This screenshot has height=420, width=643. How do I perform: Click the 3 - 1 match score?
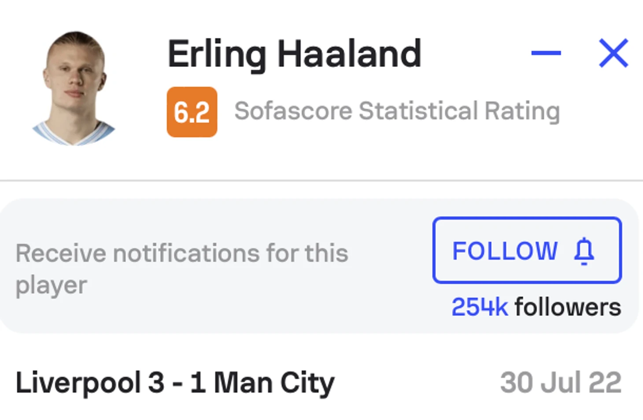click(x=177, y=383)
